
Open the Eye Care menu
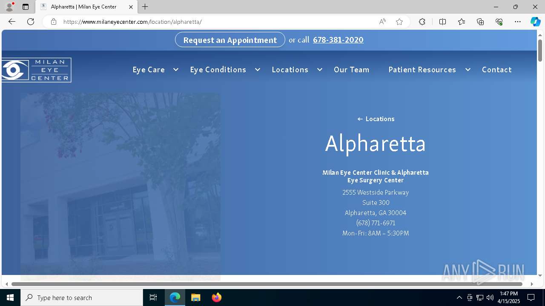point(149,70)
